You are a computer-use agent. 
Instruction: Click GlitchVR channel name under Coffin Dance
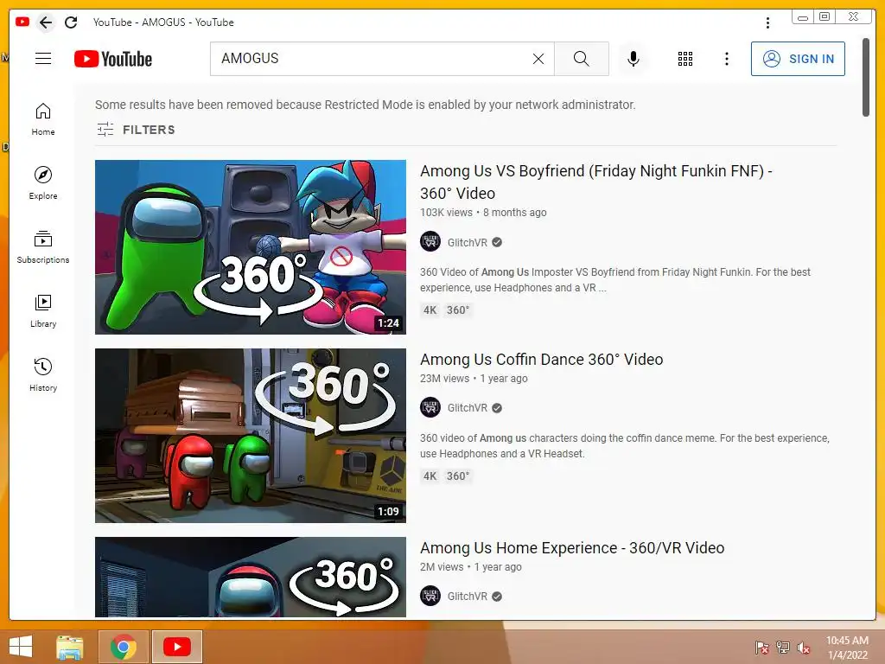(x=468, y=408)
